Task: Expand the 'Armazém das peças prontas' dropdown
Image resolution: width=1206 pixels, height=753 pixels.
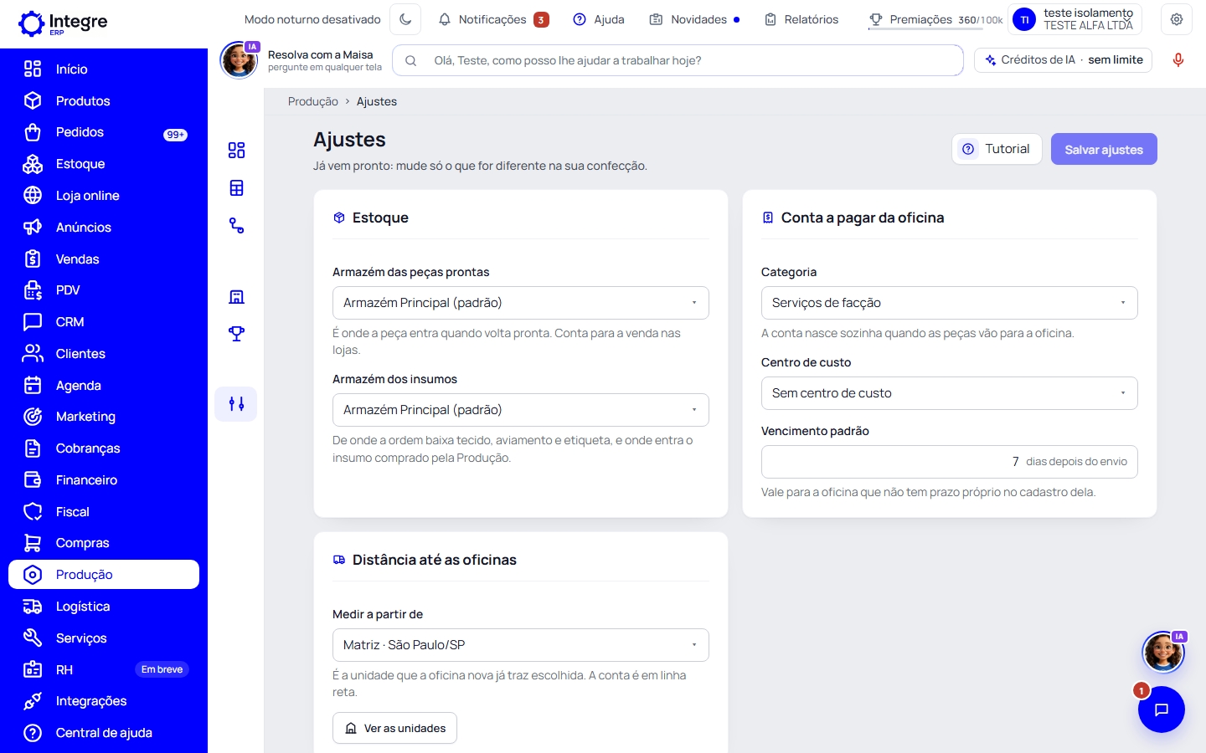Action: [521, 303]
